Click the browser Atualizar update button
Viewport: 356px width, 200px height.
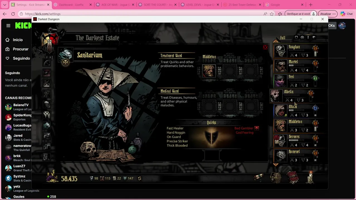tap(328, 14)
